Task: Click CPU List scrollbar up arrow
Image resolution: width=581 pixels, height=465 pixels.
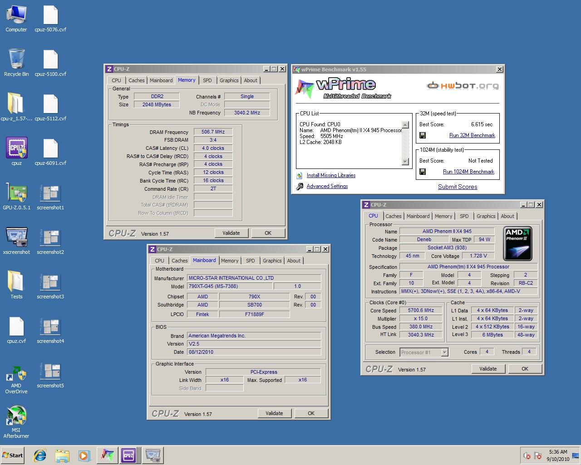Action: click(405, 124)
